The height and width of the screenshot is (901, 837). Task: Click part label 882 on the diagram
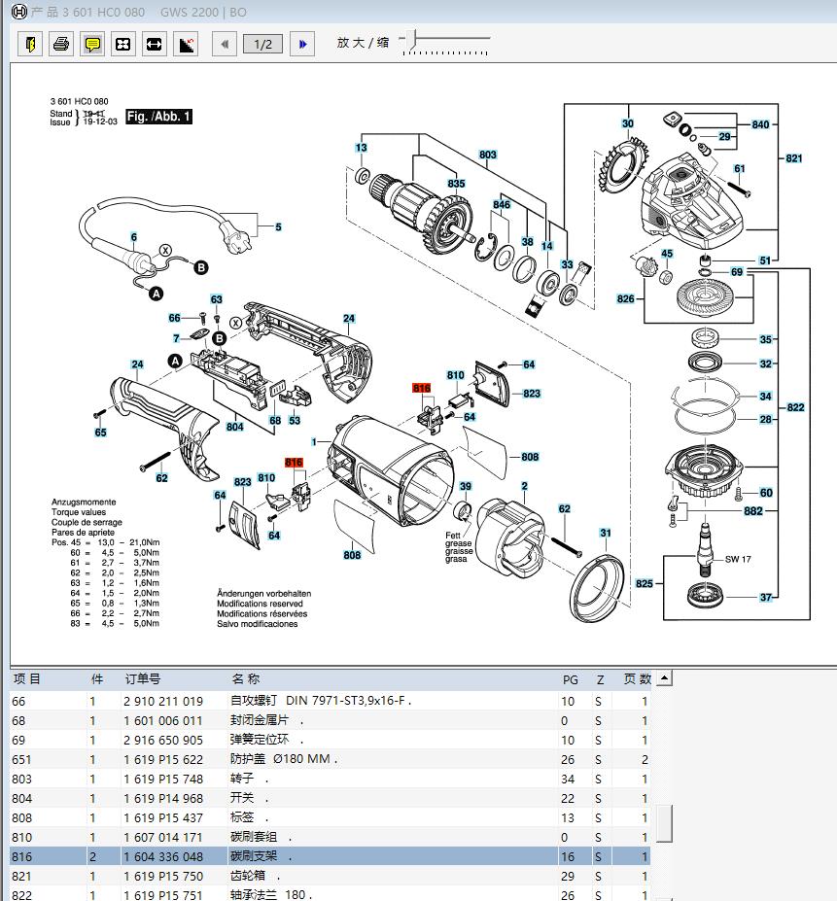pyautogui.click(x=753, y=511)
